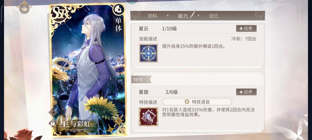The height and width of the screenshot is (140, 312).
Task: Click the heart favorite icon on card
Action: [x=53, y=112]
